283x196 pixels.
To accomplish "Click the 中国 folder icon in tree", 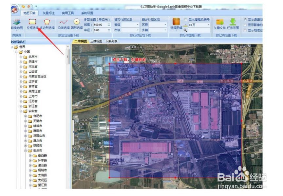I will [x=21, y=52].
